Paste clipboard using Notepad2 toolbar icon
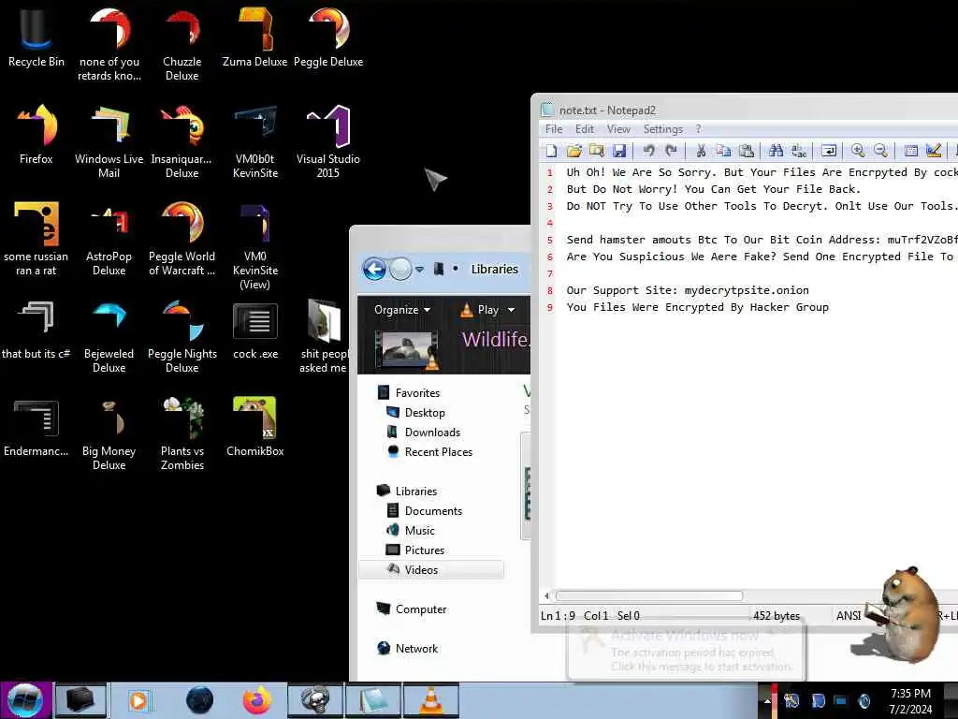Screen dimensions: 958x719 coord(746,151)
